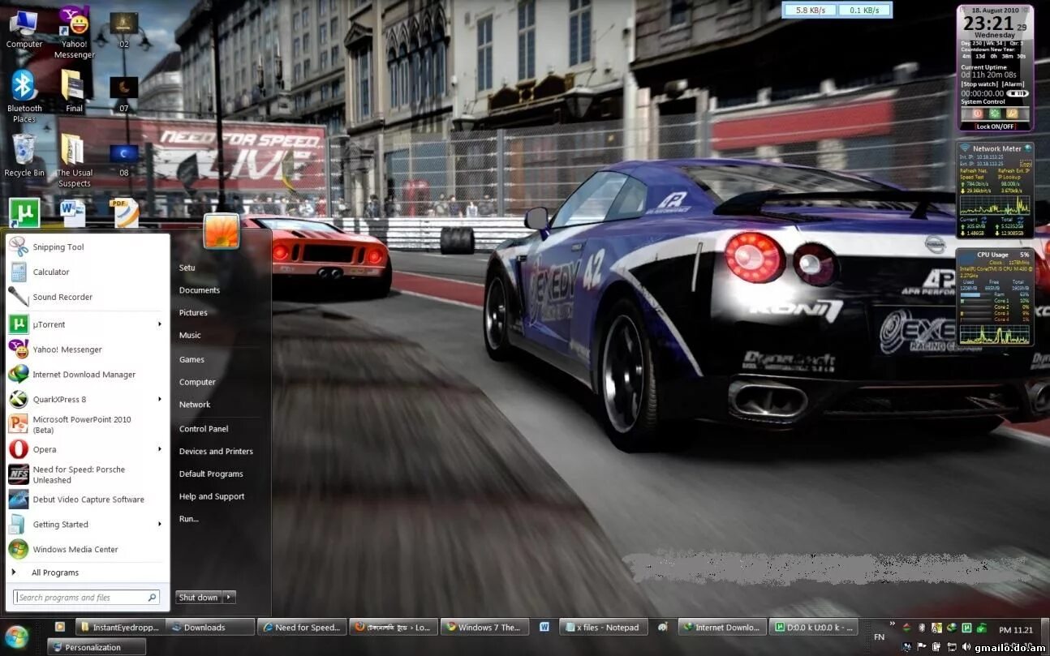This screenshot has width=1050, height=656.
Task: Open Music from Start menu
Action: [190, 335]
